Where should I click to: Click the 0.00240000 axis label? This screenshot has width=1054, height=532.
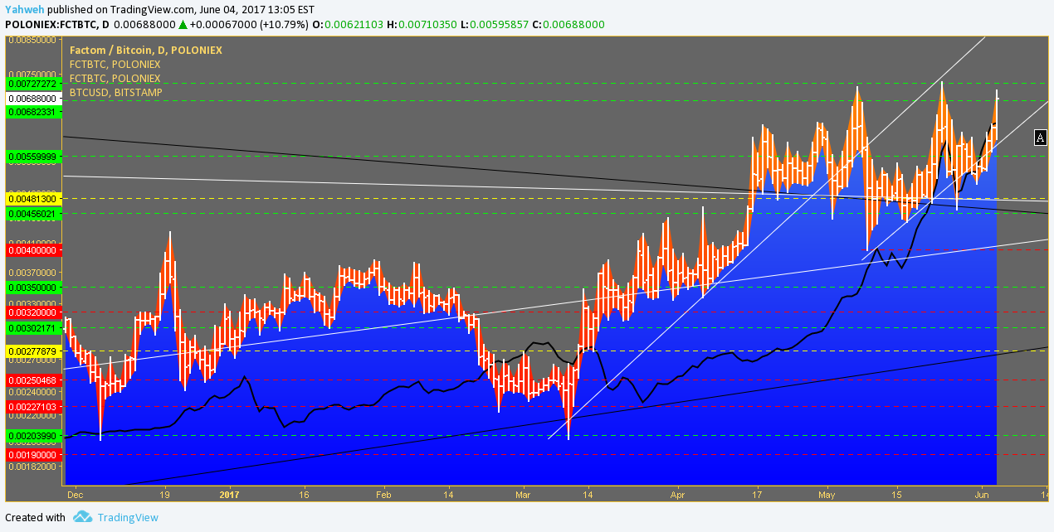[32, 392]
